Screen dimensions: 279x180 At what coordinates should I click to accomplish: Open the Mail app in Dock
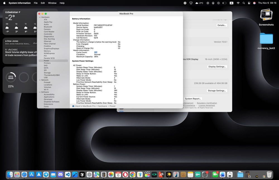[53, 175]
